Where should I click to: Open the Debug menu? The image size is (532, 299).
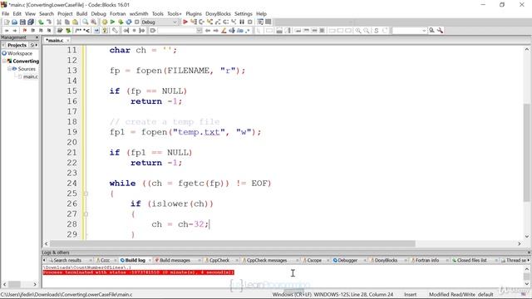click(x=98, y=13)
